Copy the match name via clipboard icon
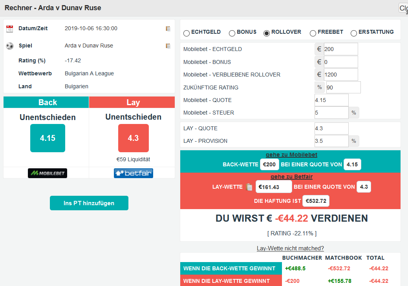Viewport: 408px width, 286px height. coord(168,46)
